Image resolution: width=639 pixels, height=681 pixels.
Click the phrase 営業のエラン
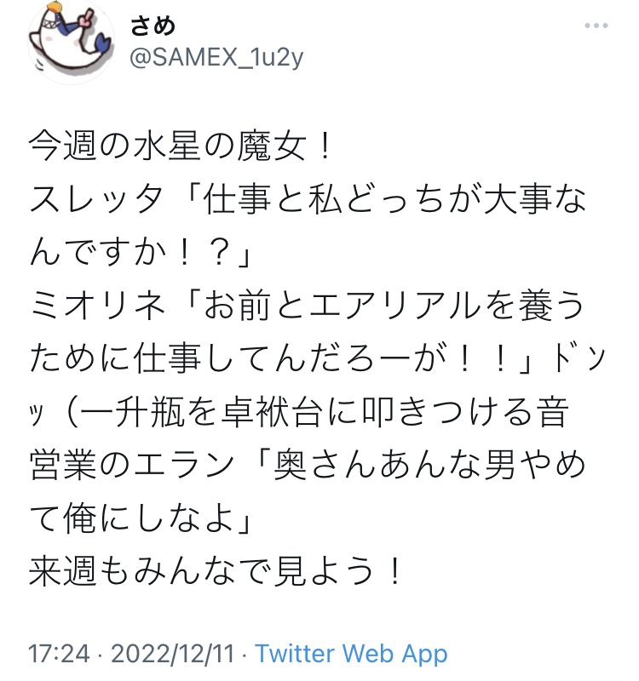(x=132, y=466)
